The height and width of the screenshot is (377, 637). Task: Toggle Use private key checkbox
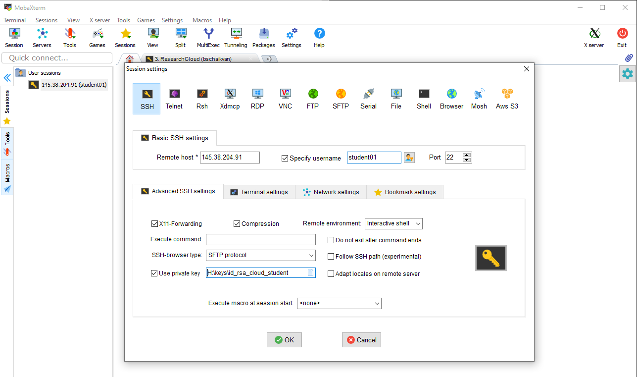click(154, 273)
